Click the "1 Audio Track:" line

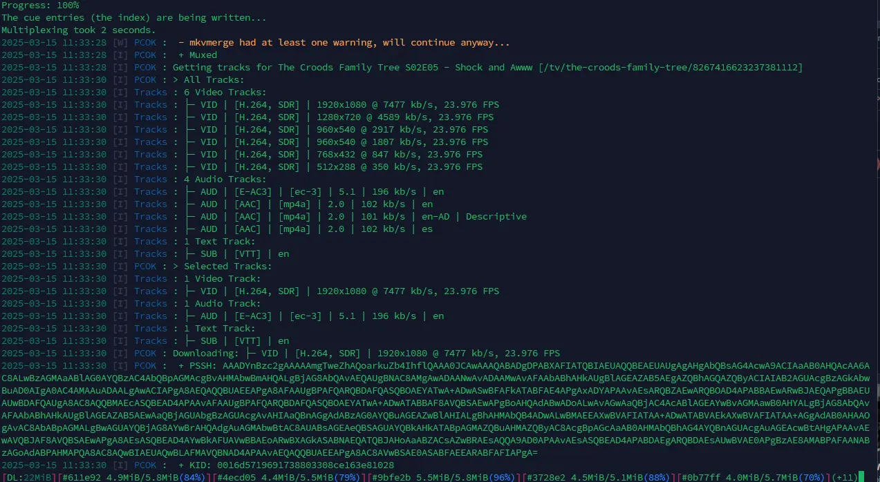223,304
